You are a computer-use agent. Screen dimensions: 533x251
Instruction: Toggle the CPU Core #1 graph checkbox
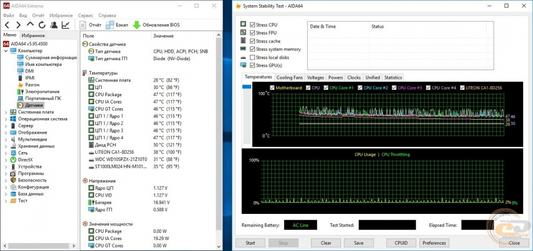tap(325, 88)
